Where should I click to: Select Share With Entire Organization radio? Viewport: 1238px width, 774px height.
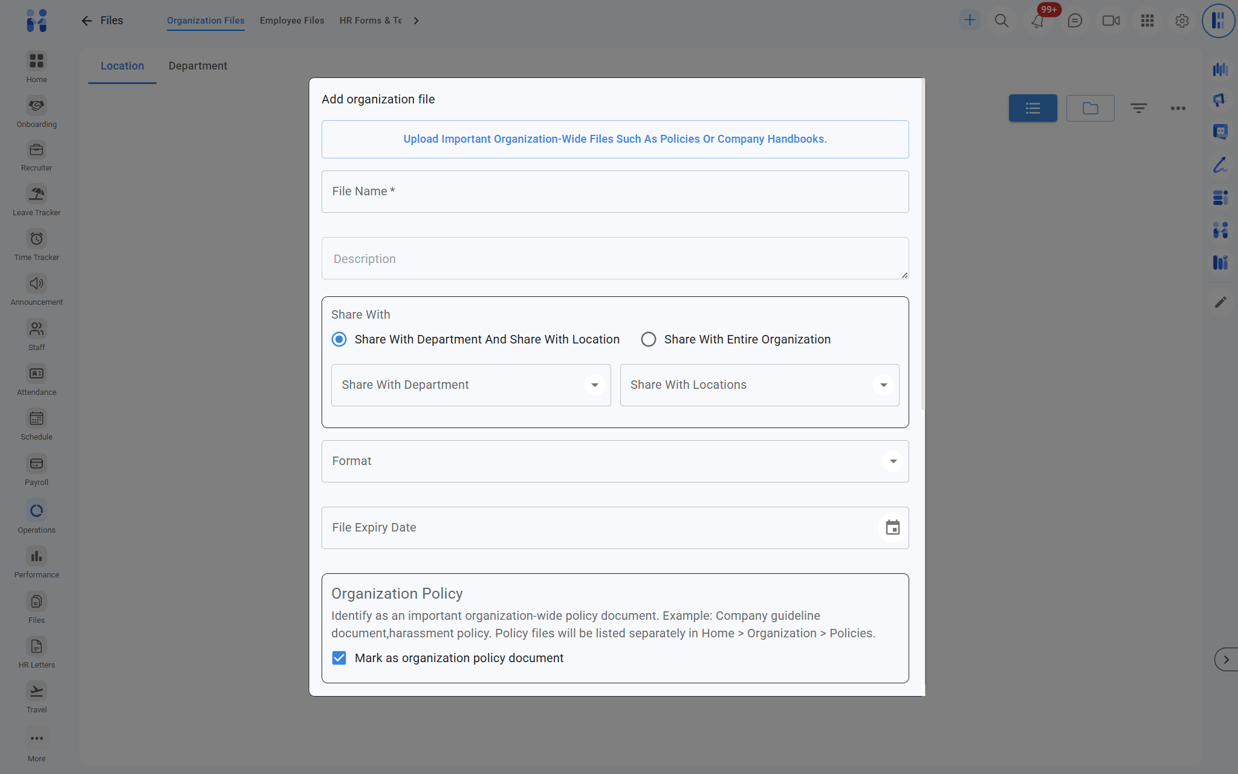[x=649, y=339]
